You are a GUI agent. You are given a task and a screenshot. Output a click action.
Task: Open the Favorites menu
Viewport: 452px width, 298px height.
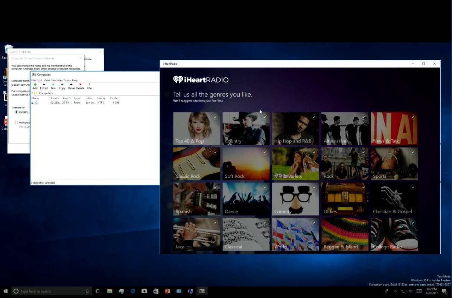pyautogui.click(x=57, y=80)
